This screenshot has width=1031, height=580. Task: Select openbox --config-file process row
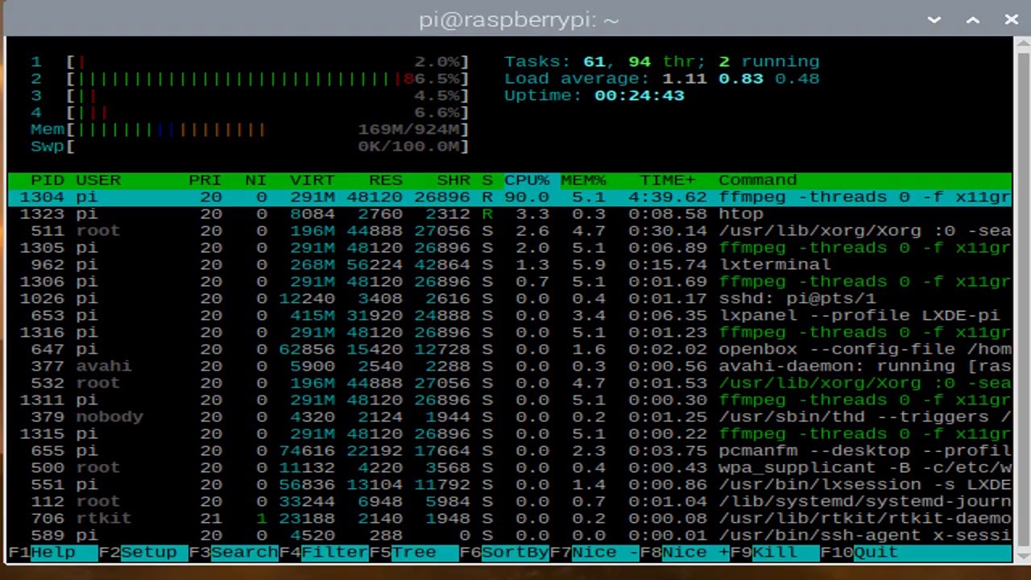tap(510, 350)
